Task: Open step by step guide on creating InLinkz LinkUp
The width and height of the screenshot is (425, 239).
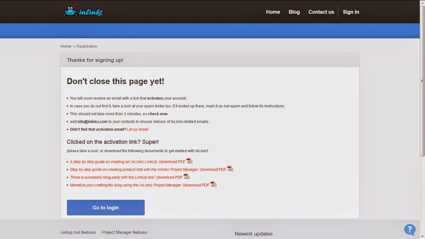Action: 114,162
